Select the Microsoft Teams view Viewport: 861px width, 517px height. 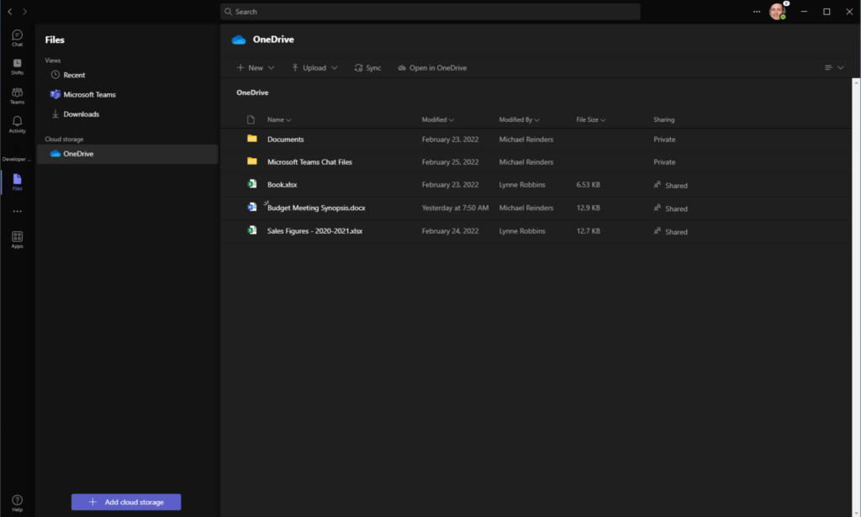pos(83,94)
